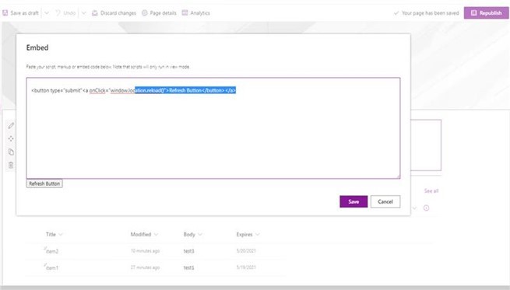Click the Embed dialog title
The height and width of the screenshot is (290, 510).
[x=37, y=47]
